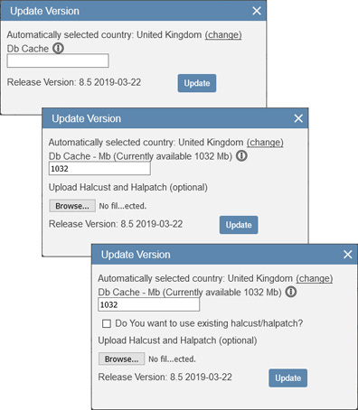Click info icon after 1032 Mb label in bottom dialog
This screenshot has width=358, height=410.
point(291,292)
